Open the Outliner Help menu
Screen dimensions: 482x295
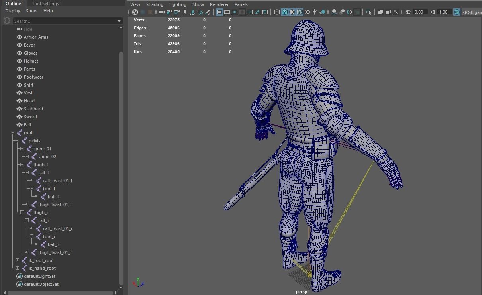coord(48,11)
